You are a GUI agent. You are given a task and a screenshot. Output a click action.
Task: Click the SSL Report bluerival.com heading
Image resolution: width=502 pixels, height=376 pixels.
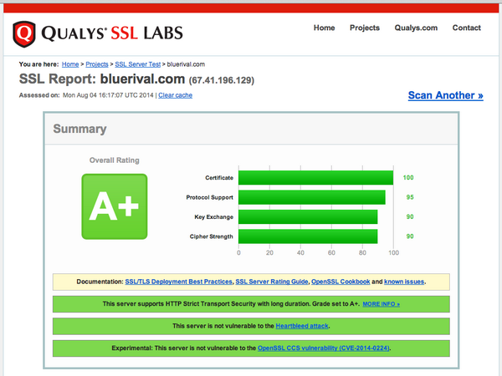[x=102, y=79]
